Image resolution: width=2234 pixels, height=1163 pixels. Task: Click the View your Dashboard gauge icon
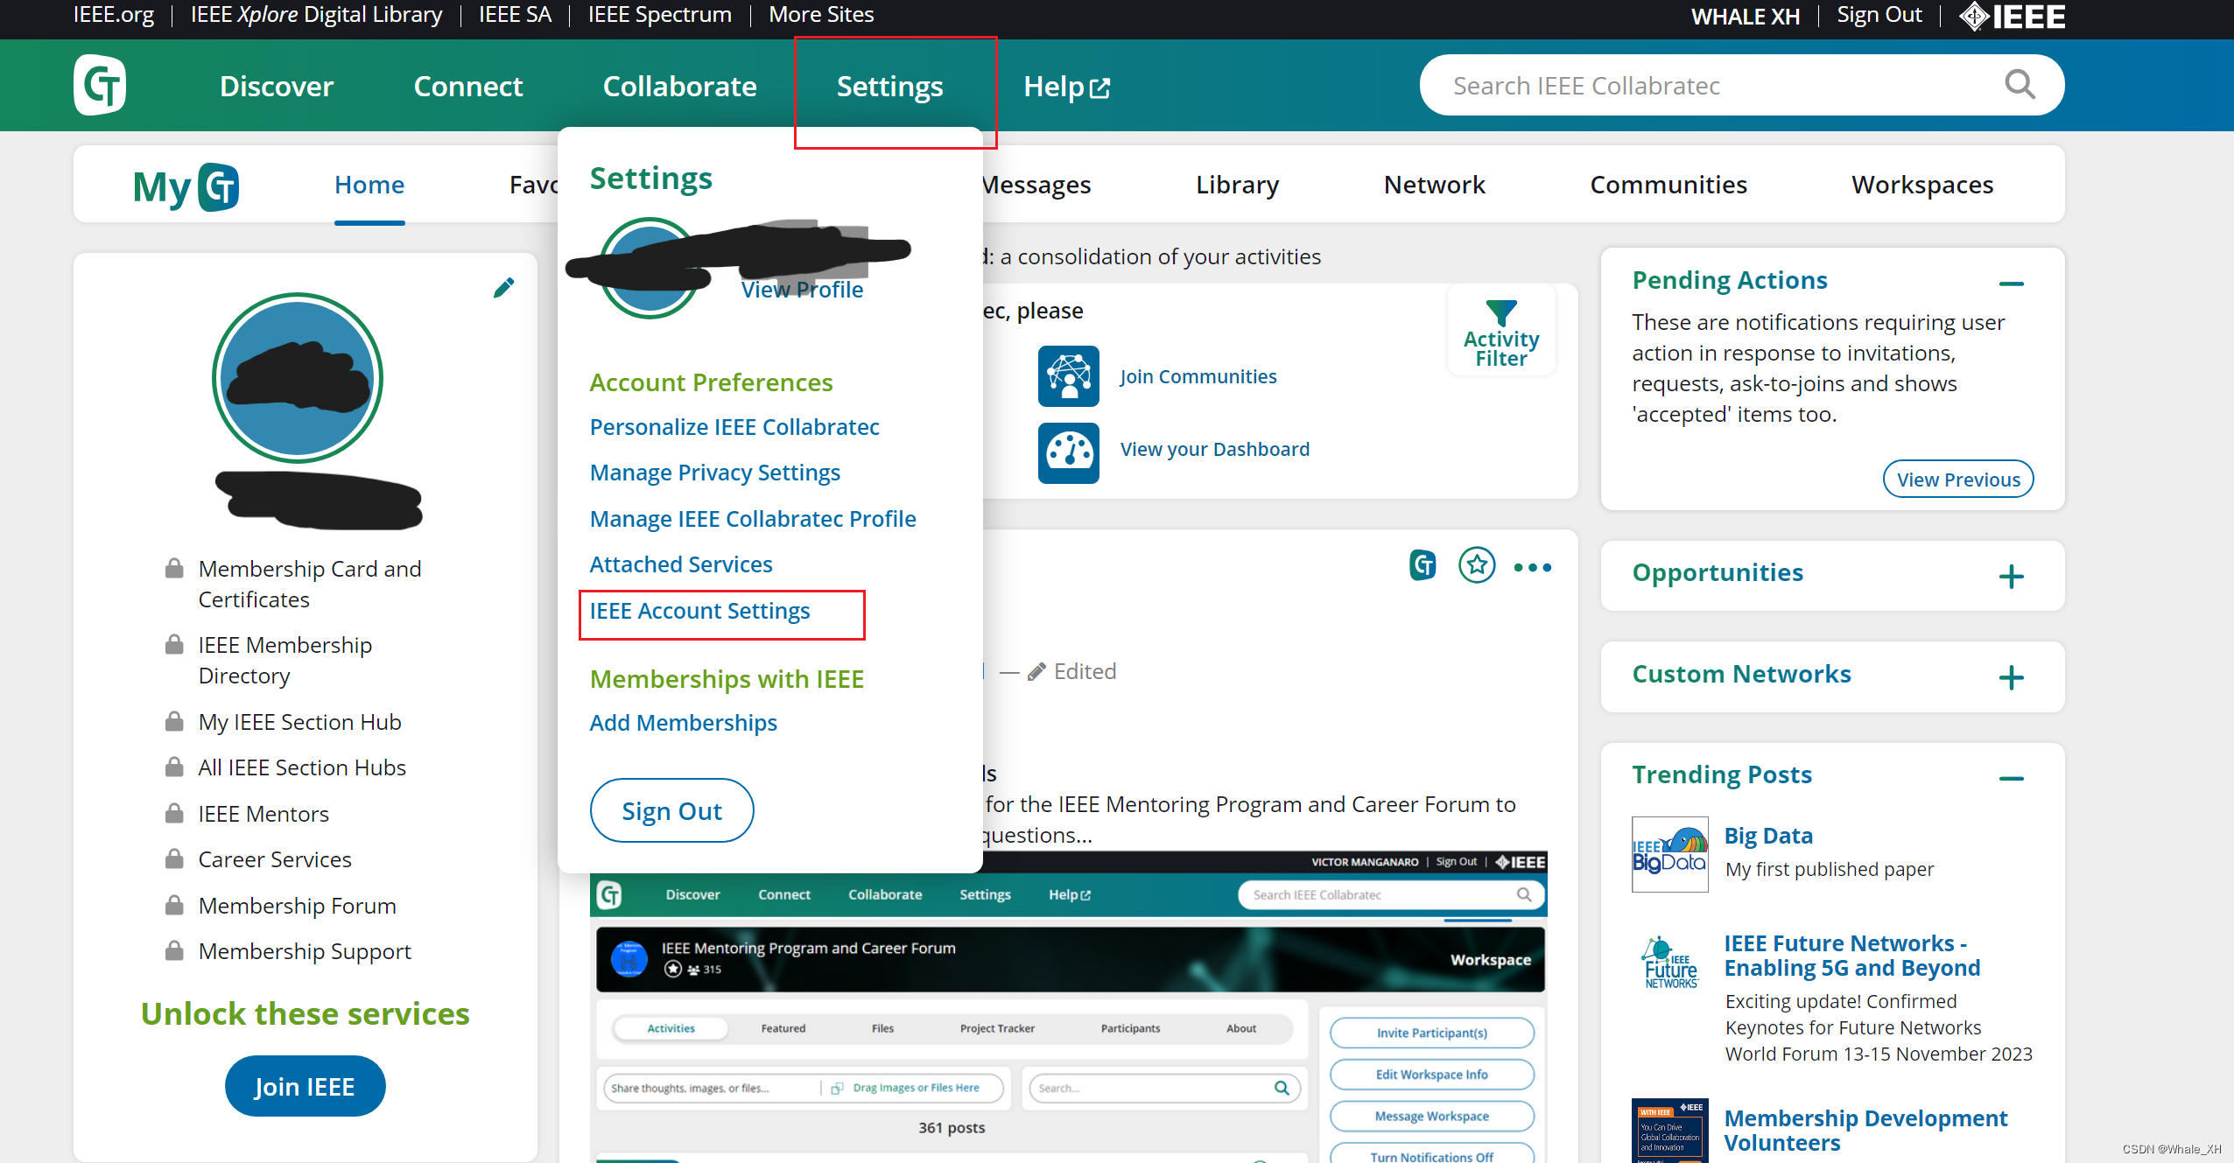pyautogui.click(x=1068, y=452)
